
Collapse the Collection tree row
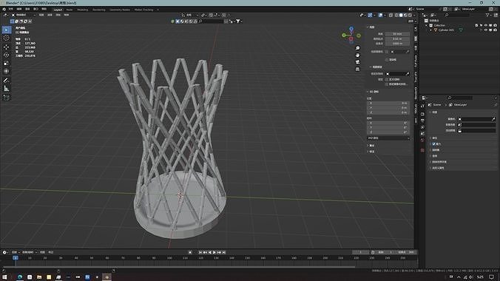(x=426, y=25)
